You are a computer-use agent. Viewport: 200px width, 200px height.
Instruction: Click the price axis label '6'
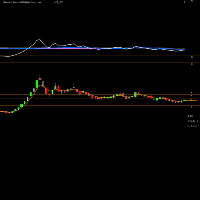191,100
